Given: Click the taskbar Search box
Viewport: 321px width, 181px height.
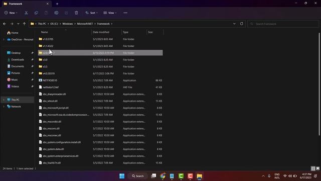Looking at the screenshot, I should [x=138, y=176].
